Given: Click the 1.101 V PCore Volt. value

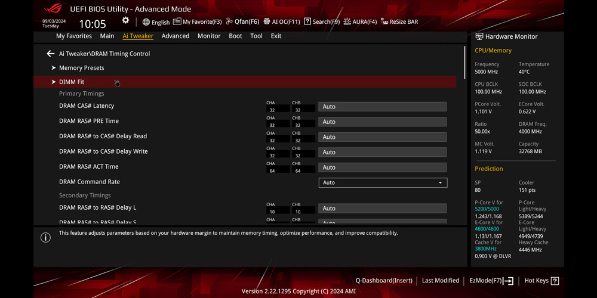Looking at the screenshot, I should (483, 112).
